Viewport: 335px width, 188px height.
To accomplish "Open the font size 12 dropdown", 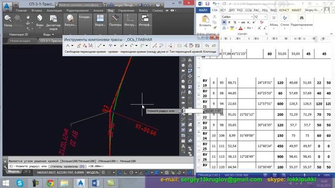I will (x=265, y=17).
